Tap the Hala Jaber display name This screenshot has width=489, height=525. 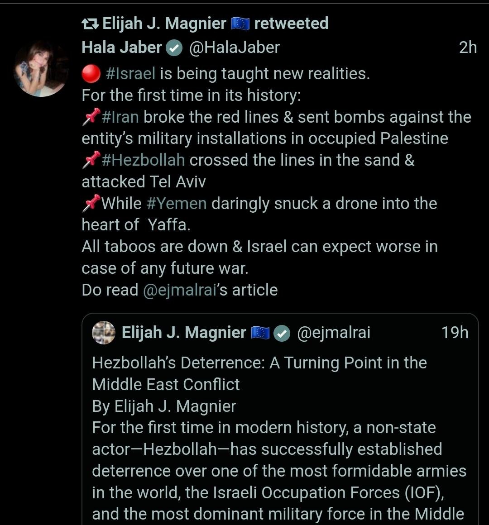(x=121, y=48)
